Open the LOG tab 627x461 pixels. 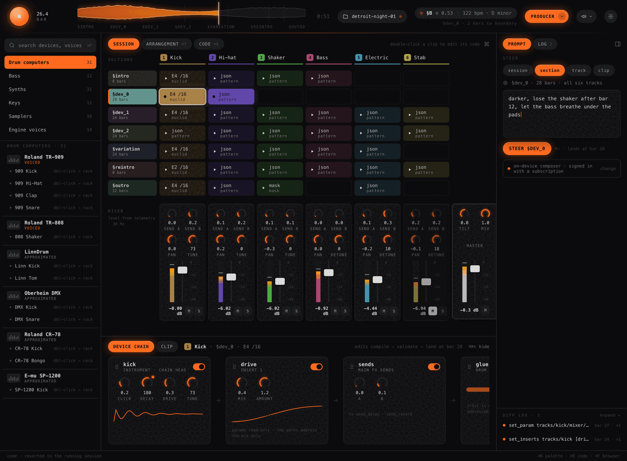point(545,44)
